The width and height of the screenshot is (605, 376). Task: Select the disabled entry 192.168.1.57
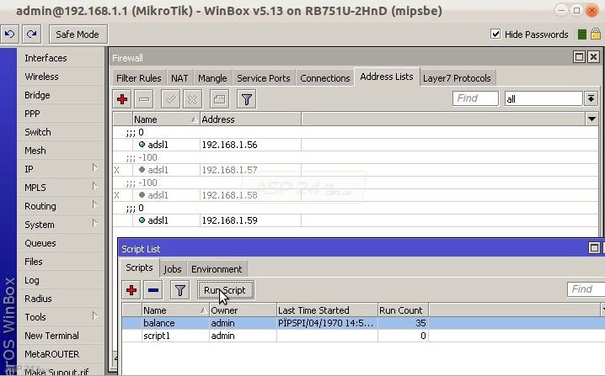coord(355,170)
